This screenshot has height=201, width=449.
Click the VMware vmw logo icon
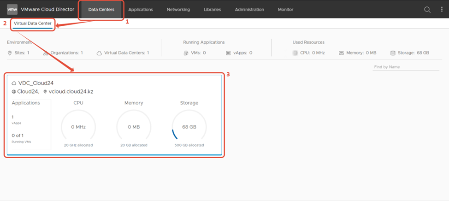click(12, 9)
